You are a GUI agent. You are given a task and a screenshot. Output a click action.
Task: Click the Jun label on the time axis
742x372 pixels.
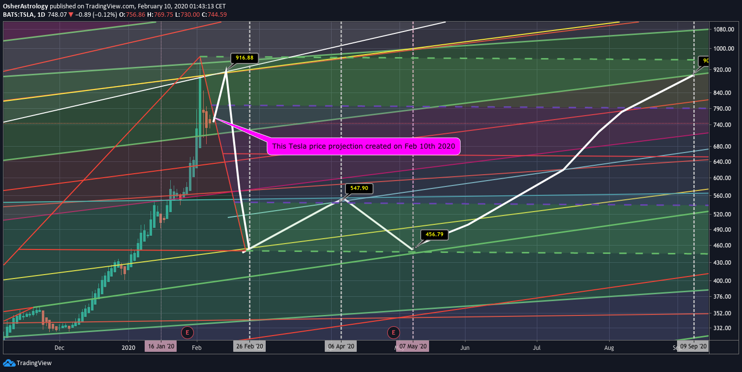(x=465, y=347)
